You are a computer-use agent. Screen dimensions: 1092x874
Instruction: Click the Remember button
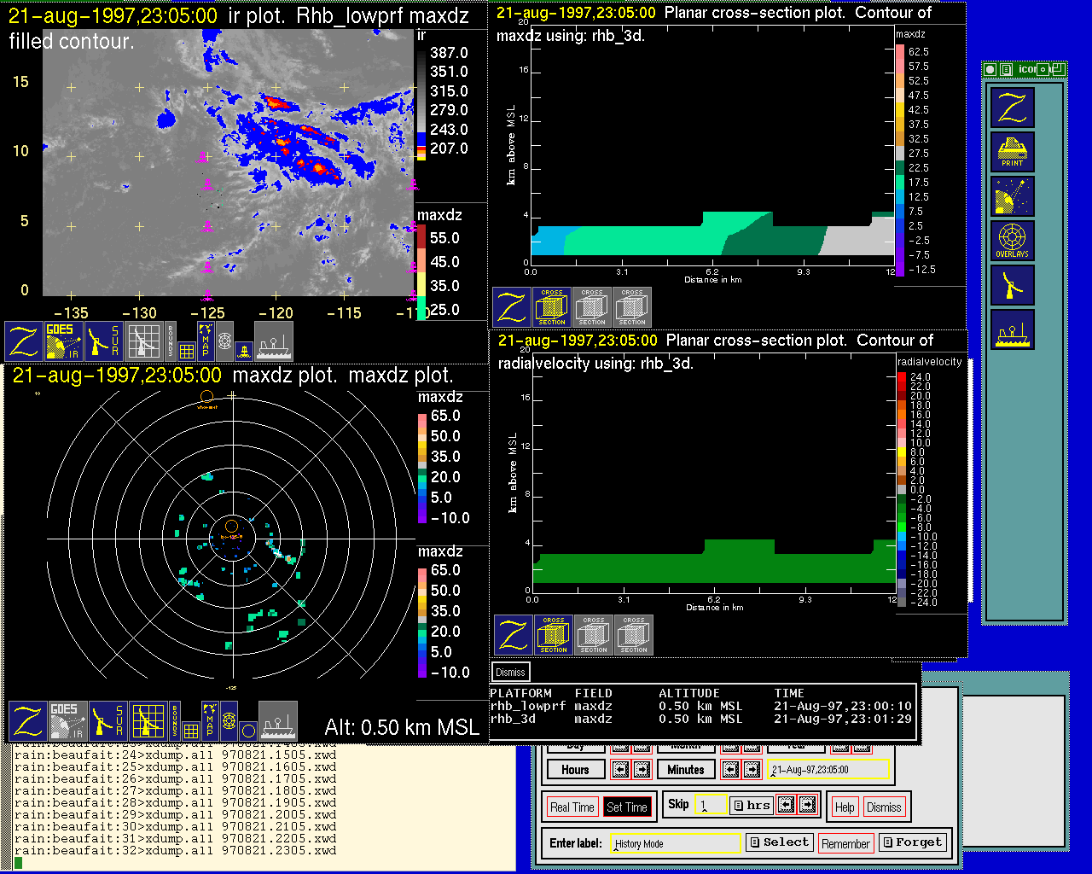click(x=845, y=844)
